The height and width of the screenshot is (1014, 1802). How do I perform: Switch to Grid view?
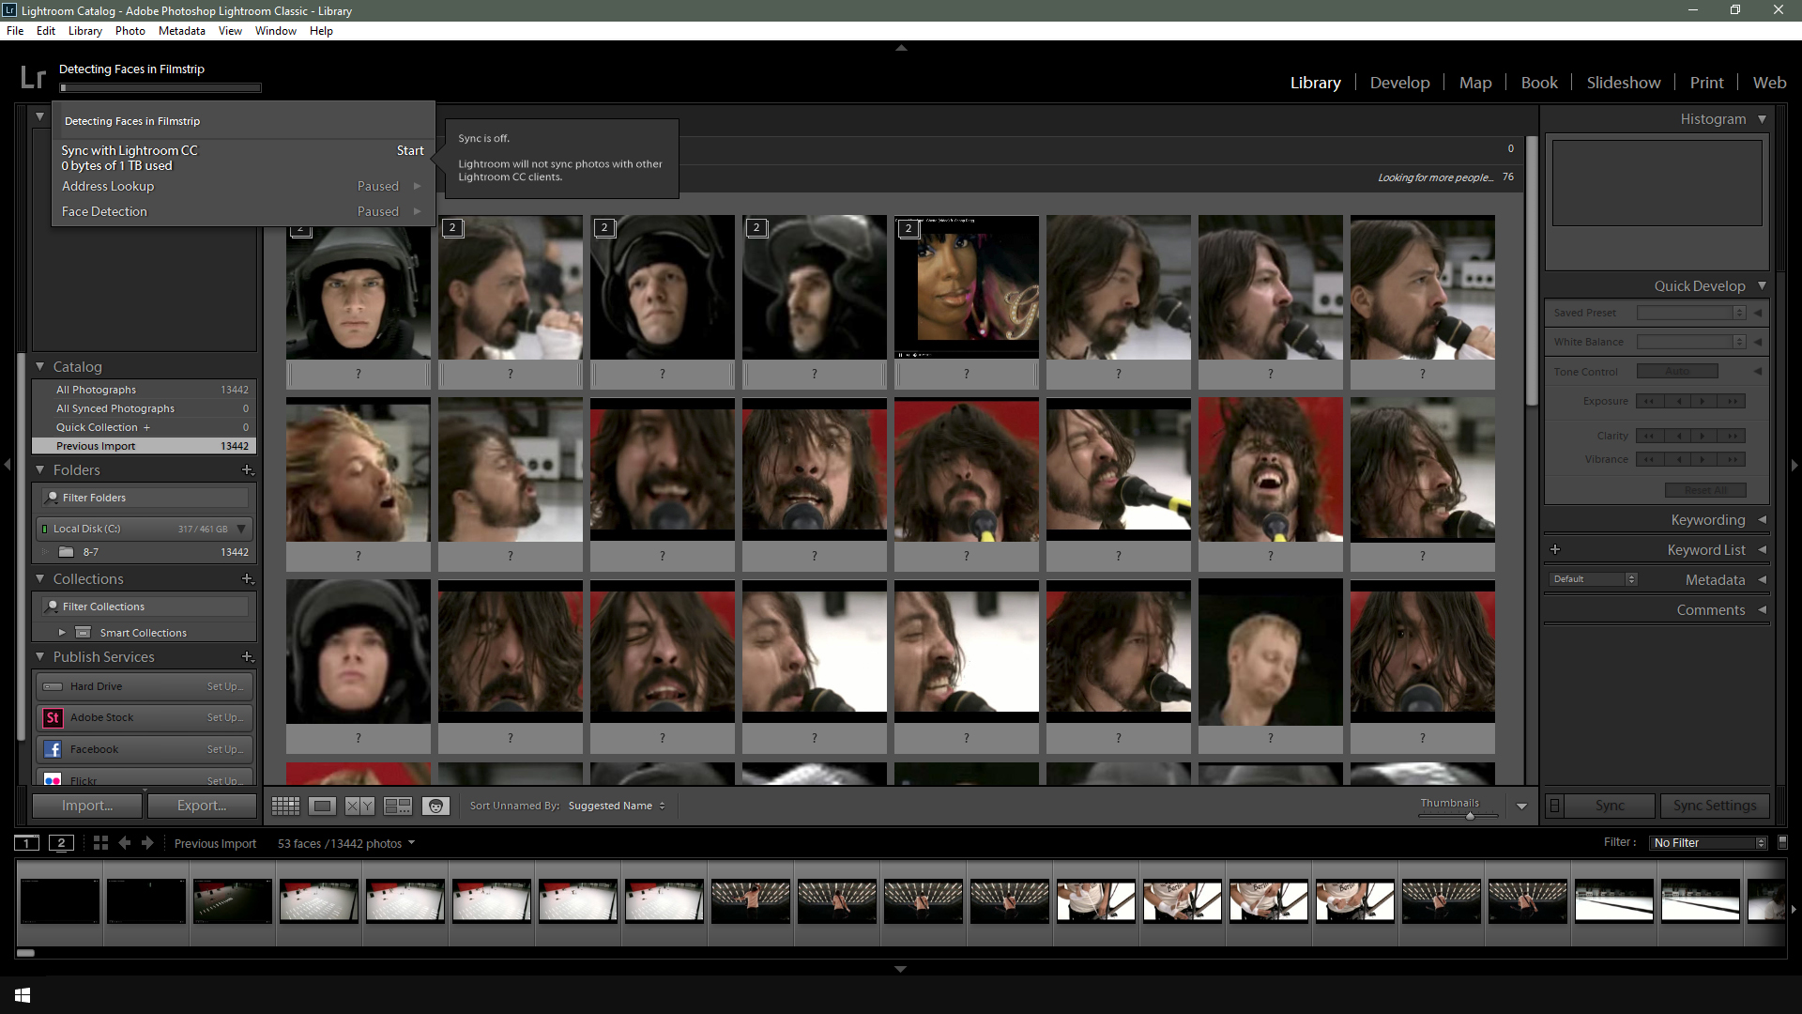tap(285, 806)
